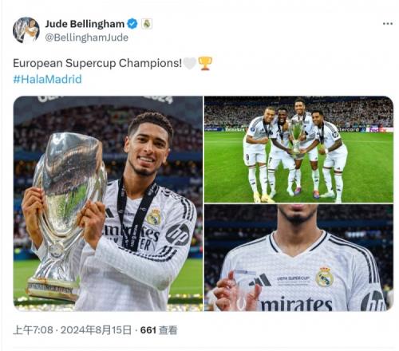Image resolution: width=399 pixels, height=351 pixels.
Task: Click the HP logo on the sleeve
Action: coord(177,234)
